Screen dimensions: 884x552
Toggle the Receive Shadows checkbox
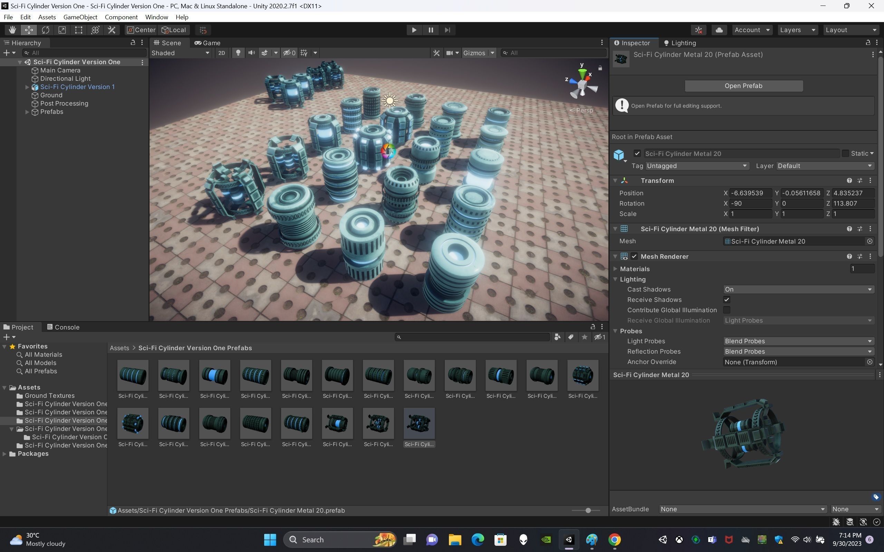click(727, 300)
